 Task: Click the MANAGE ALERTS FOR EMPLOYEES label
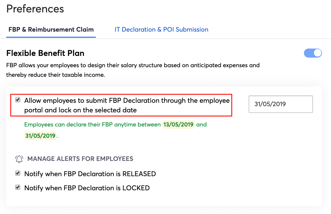click(80, 159)
